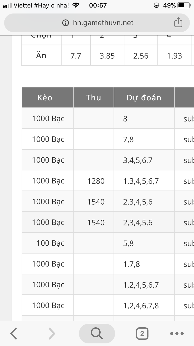
Task: Tap the hn.gamethuvn.net address field
Action: point(103,23)
